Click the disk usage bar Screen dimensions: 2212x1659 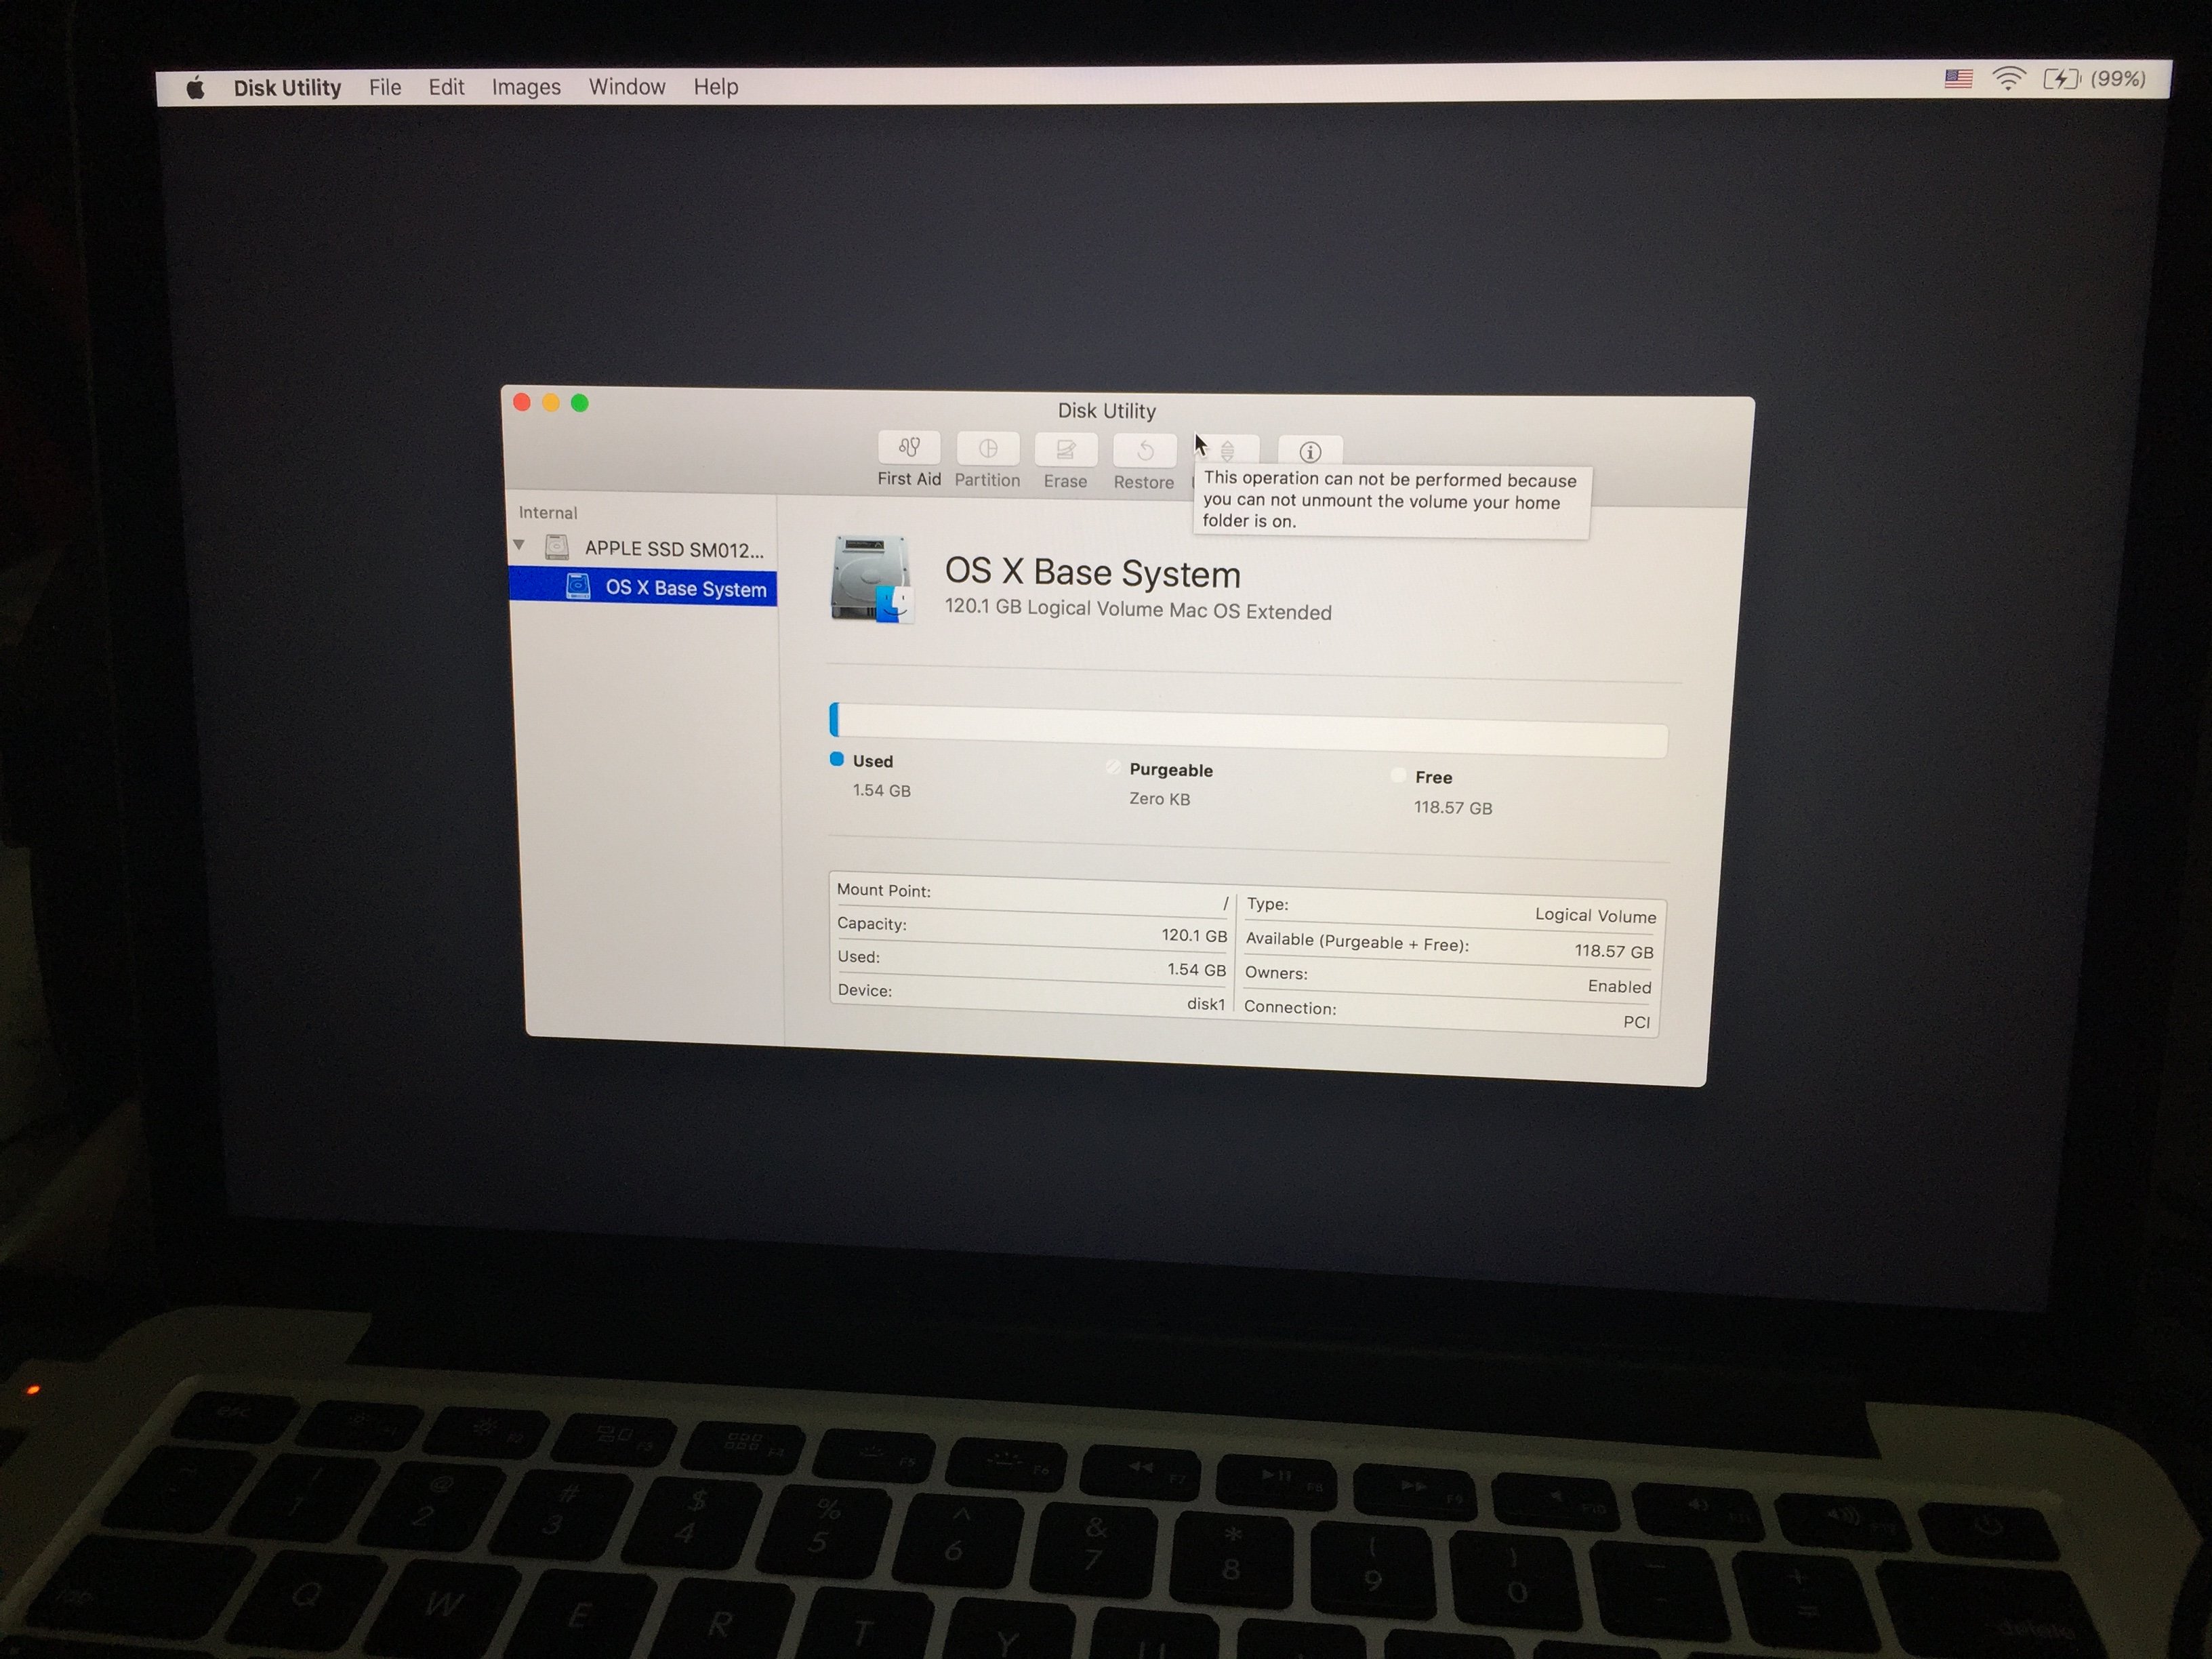tap(1248, 729)
